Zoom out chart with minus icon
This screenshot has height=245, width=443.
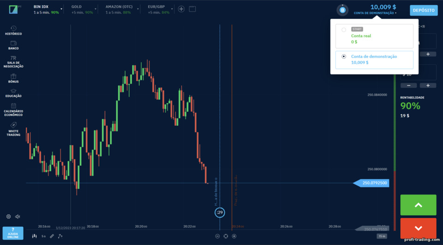point(217,236)
